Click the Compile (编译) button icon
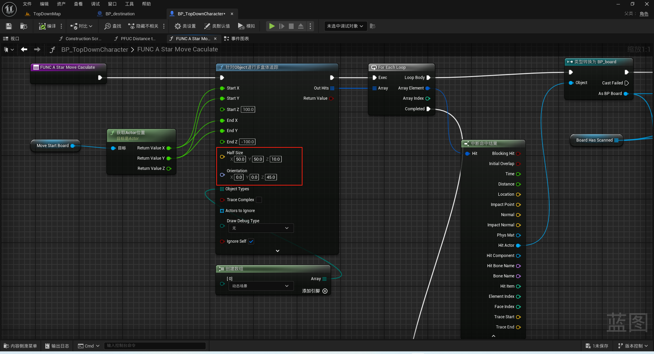 pyautogui.click(x=42, y=26)
